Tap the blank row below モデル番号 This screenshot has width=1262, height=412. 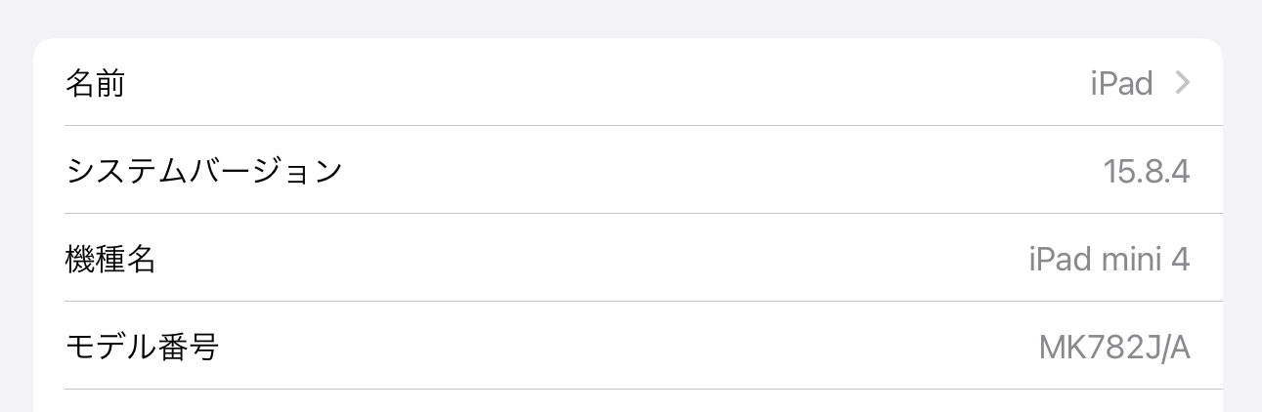[626, 401]
